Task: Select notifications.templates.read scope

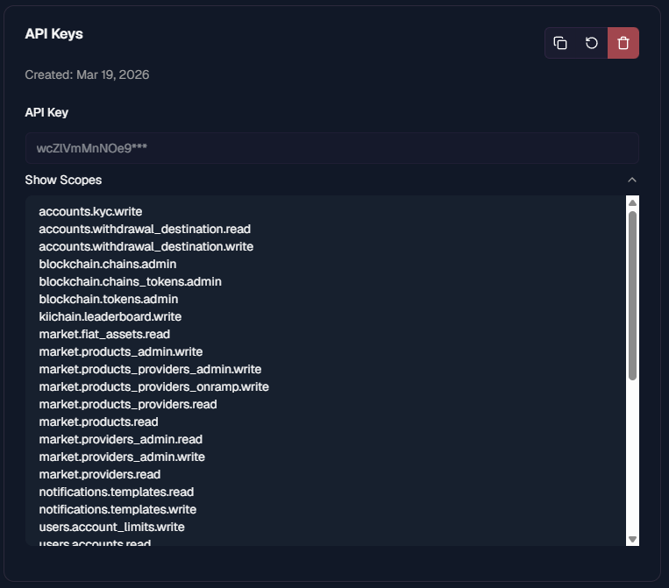Action: [117, 492]
